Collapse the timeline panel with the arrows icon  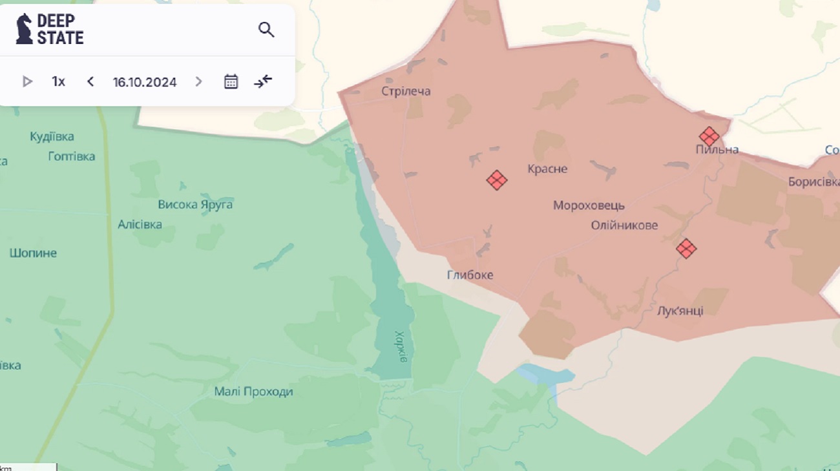[x=263, y=81]
